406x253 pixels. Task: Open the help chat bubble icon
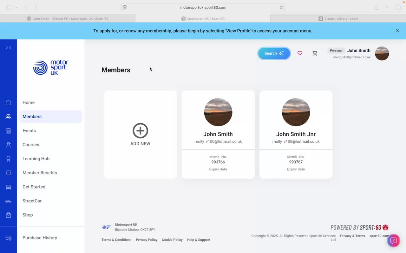click(394, 241)
